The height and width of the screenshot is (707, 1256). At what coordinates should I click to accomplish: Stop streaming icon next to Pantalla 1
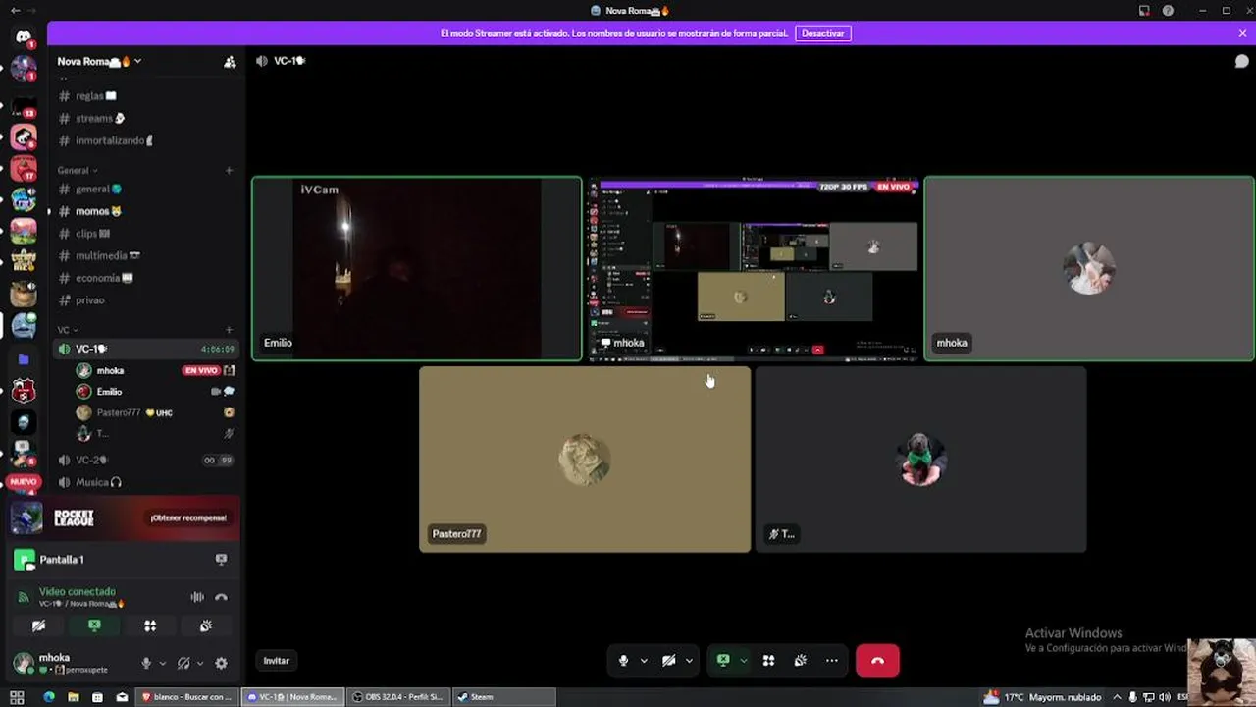[x=221, y=560]
